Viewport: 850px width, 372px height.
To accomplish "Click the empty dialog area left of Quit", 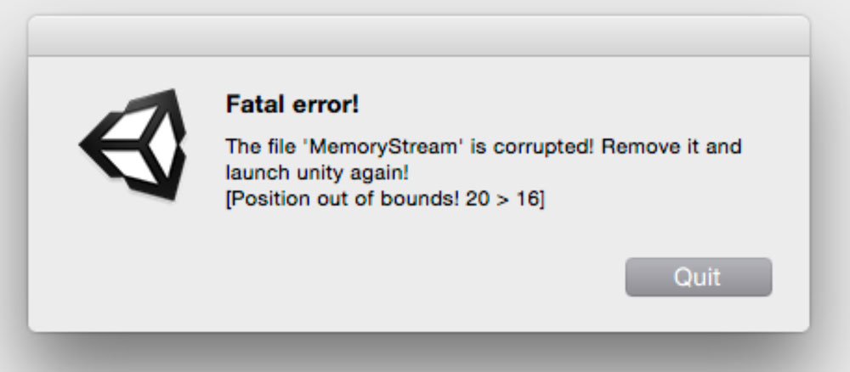I will [382, 279].
